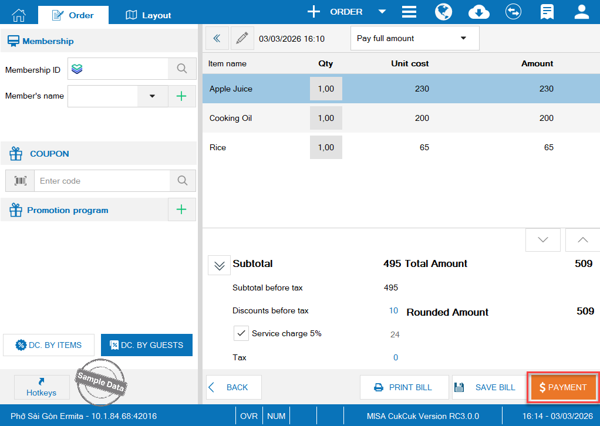600x426 pixels.
Task: Click the coupon barcode scan icon
Action: tap(21, 181)
